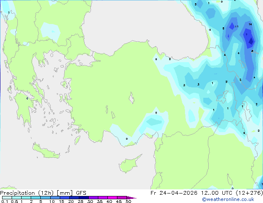This screenshot has height=203, width=263.
Task: Click the "35" legend scale label
Action: [x=100, y=201]
